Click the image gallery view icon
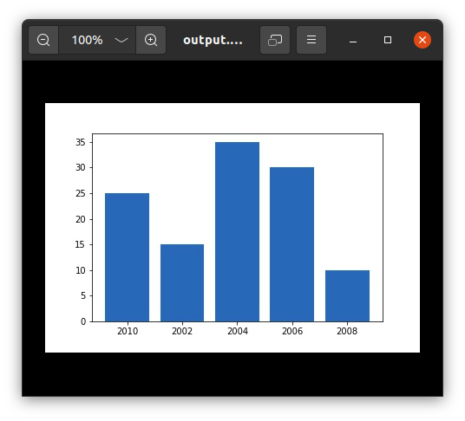The width and height of the screenshot is (465, 421). click(x=275, y=40)
